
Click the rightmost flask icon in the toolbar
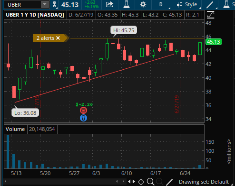226,4
